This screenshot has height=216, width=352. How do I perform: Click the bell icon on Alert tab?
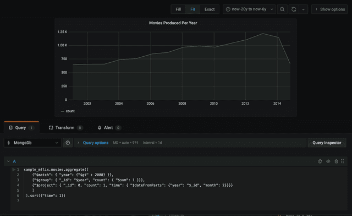coord(100,128)
